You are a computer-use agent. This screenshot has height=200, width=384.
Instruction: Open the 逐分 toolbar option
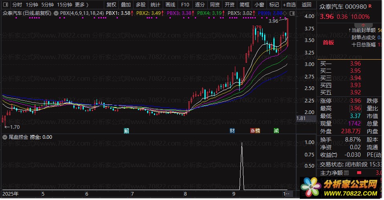coord(200,5)
